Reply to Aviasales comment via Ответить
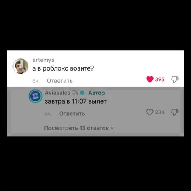Viewport: 191px width, 191px height. coord(72,114)
